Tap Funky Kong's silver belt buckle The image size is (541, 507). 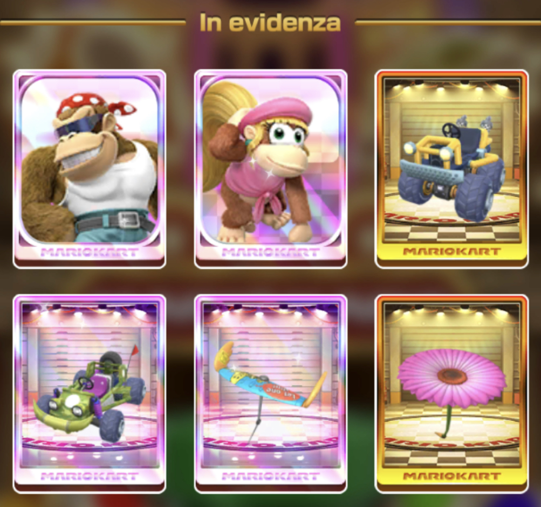[129, 219]
